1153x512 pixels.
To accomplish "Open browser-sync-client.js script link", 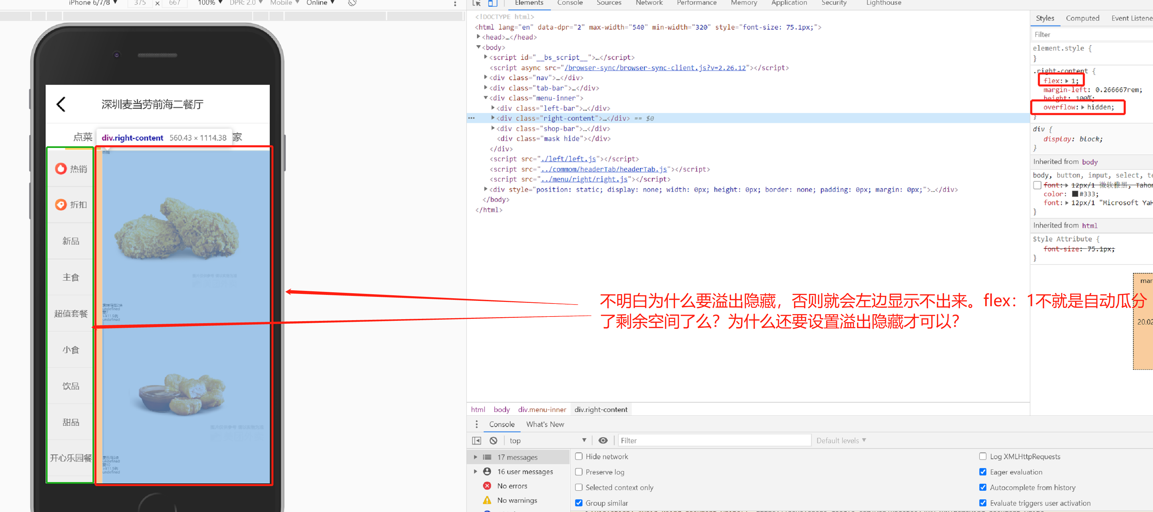I will (x=655, y=67).
